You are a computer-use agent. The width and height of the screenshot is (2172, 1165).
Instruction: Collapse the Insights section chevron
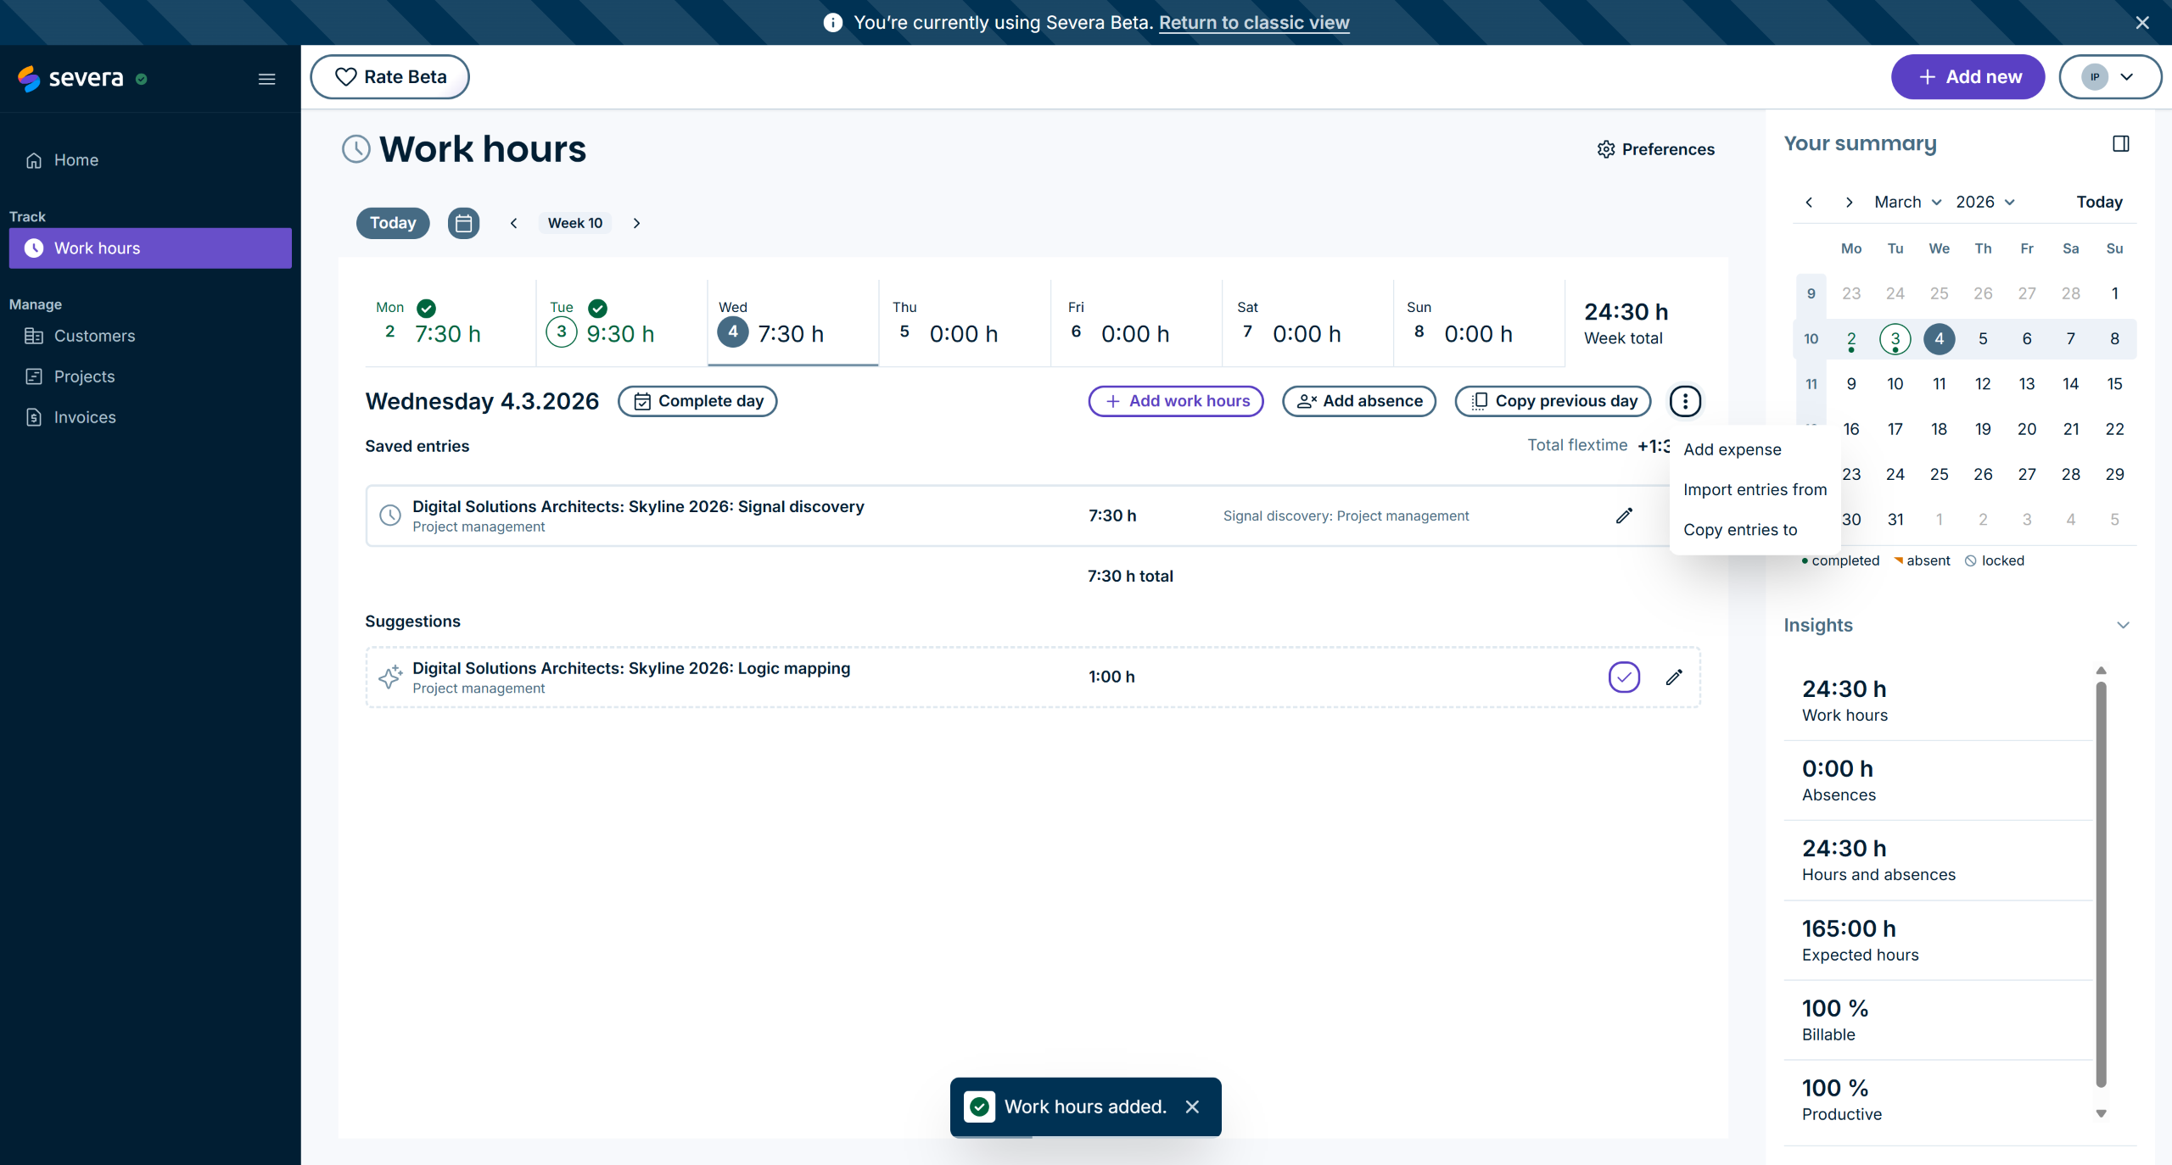pos(2123,625)
